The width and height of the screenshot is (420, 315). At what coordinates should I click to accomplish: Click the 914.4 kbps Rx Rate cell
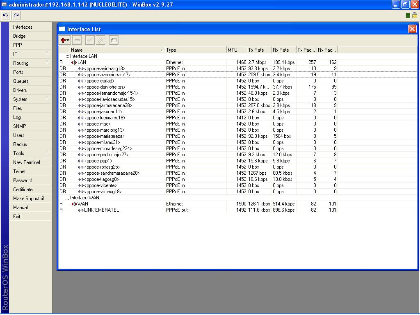click(284, 204)
